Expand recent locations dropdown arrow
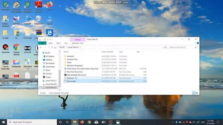The width and height of the screenshot is (223, 125). [49, 47]
